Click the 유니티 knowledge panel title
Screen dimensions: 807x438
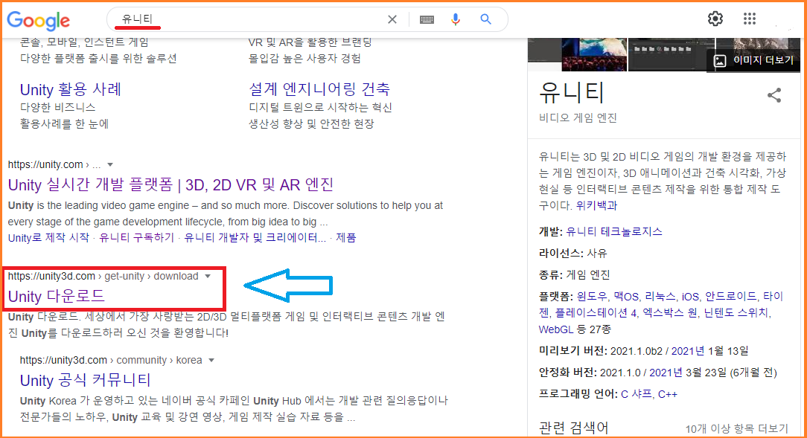click(572, 92)
